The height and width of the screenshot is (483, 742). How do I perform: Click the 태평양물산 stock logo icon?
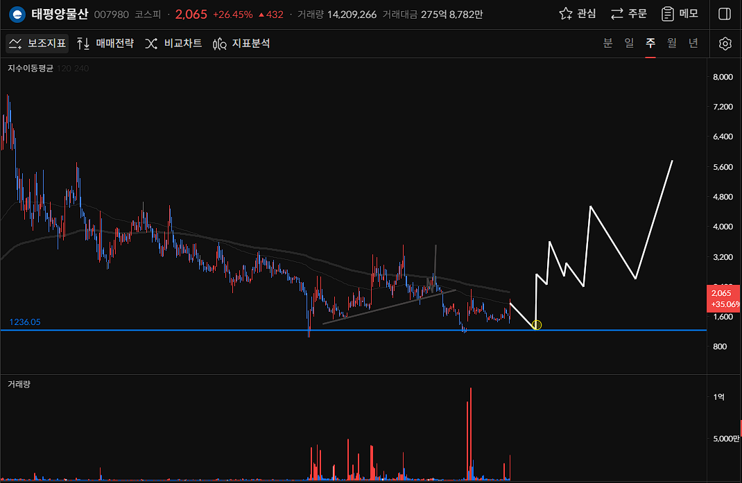(17, 15)
